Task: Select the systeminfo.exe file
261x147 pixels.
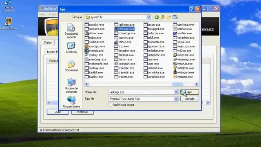Action: (x=97, y=64)
